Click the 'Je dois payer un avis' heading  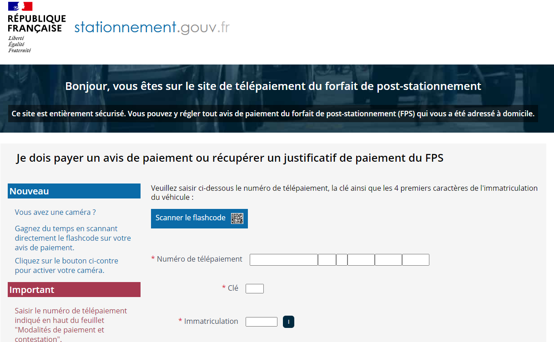(x=230, y=158)
